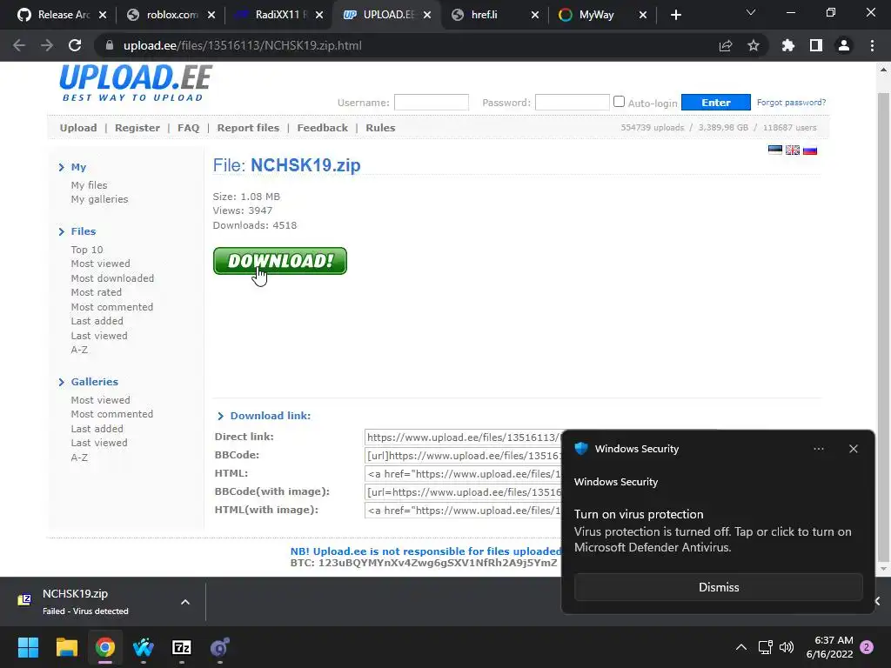Screen dimensions: 891x668
Task: Open Most downloaded in Files section
Action: click(x=112, y=278)
